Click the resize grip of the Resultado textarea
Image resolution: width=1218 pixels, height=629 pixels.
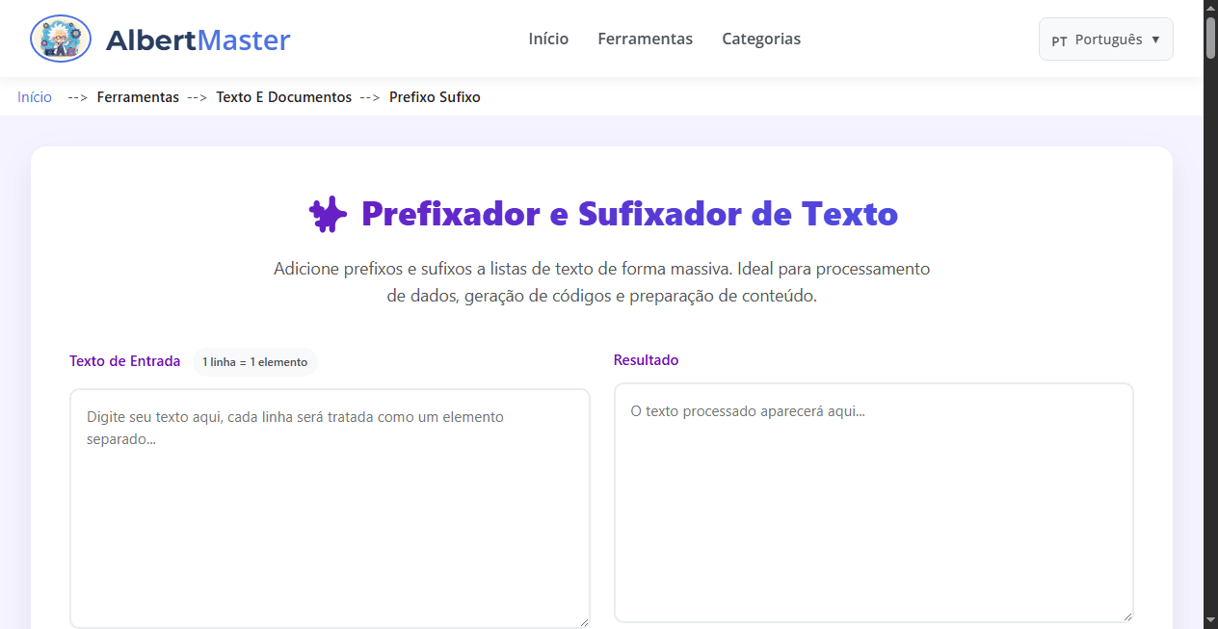[x=1128, y=615]
